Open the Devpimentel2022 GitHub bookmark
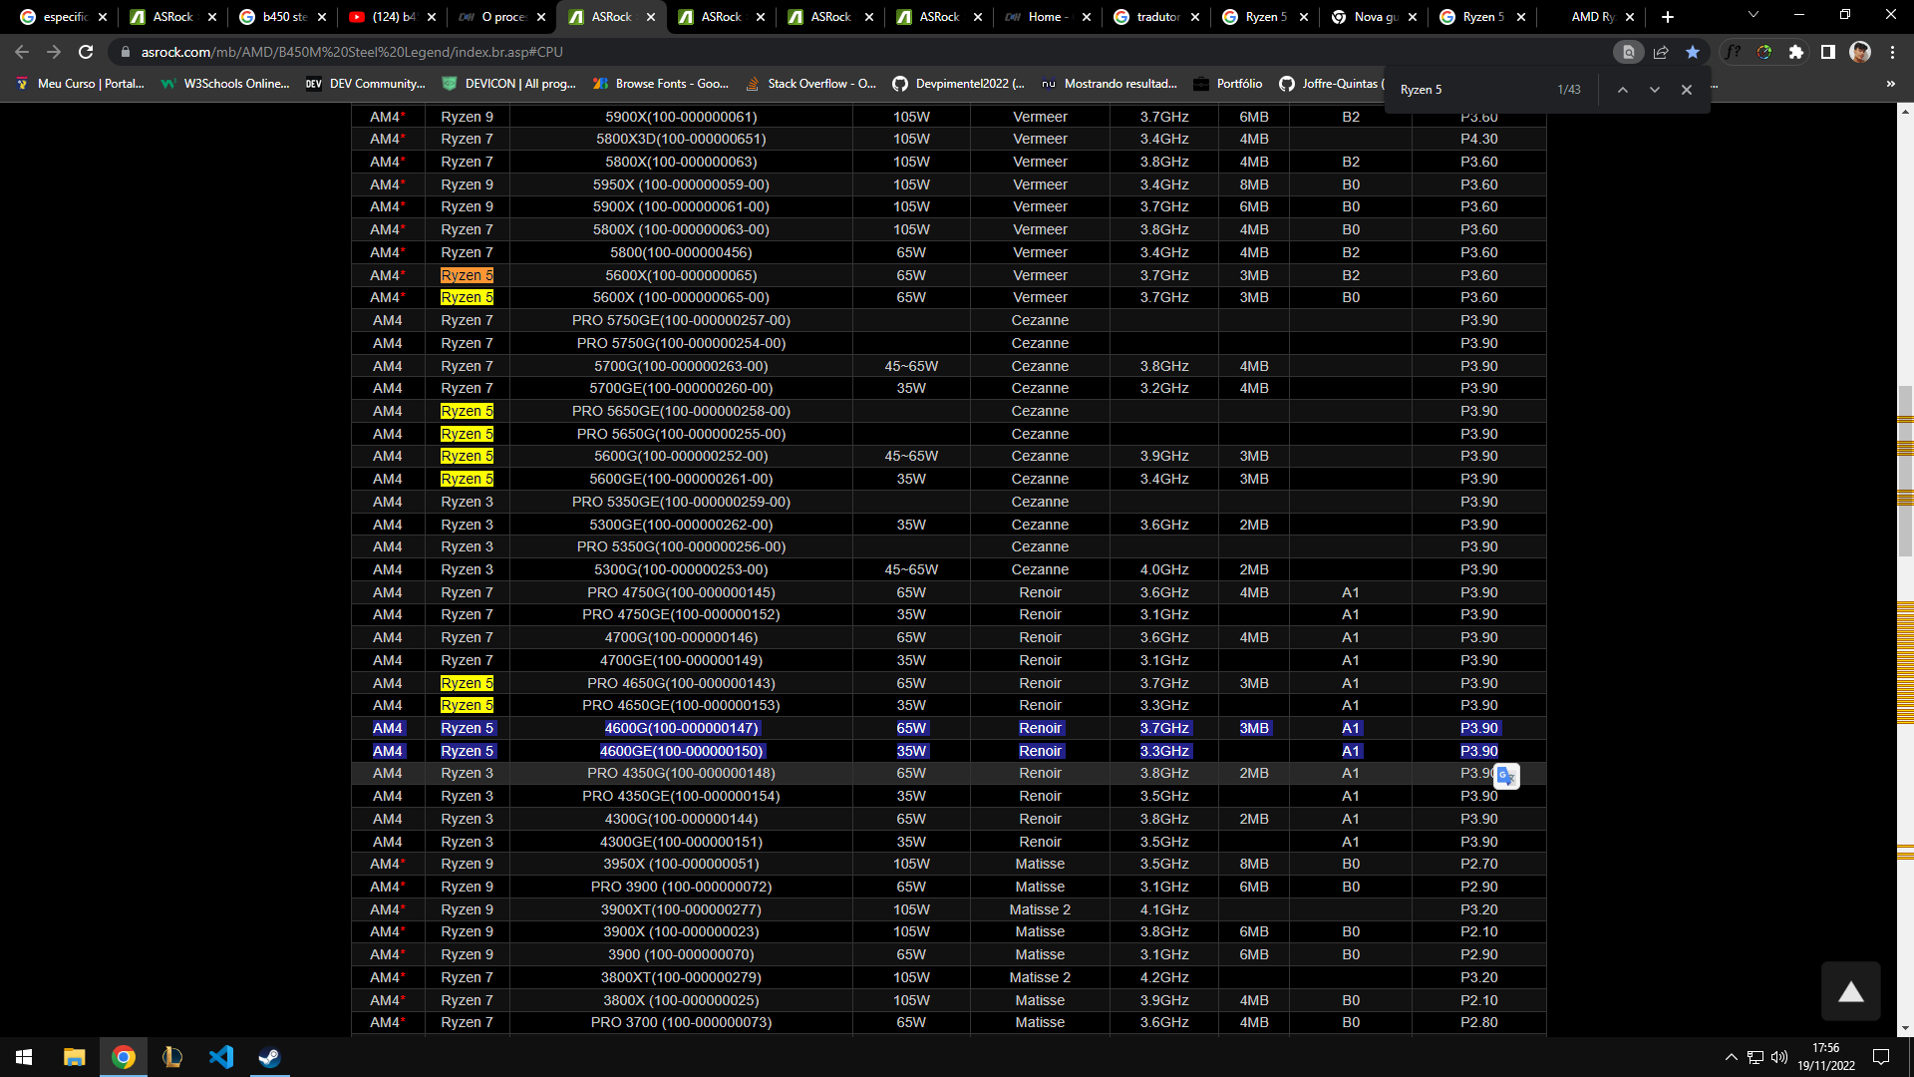The height and width of the screenshot is (1077, 1914). point(959,84)
